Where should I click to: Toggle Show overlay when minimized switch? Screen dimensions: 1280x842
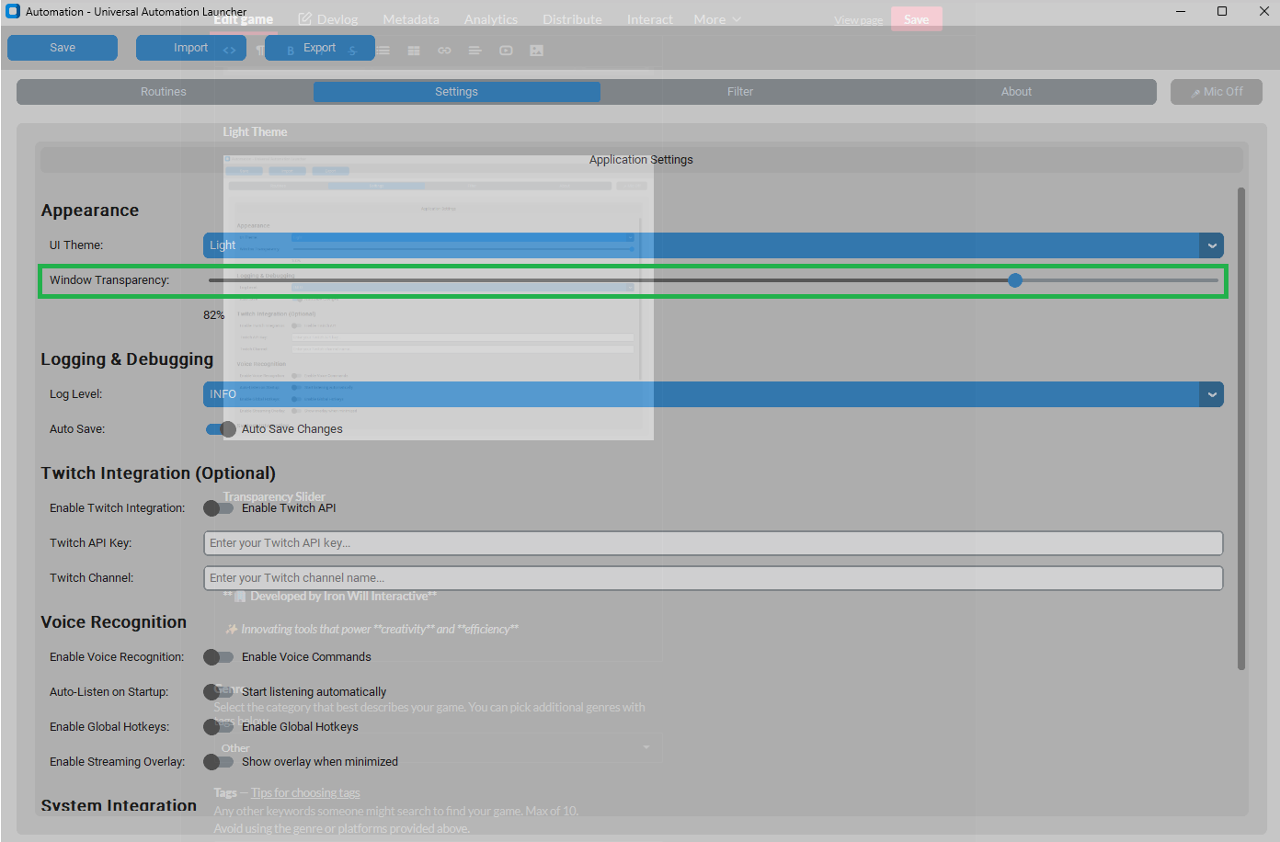(x=219, y=762)
